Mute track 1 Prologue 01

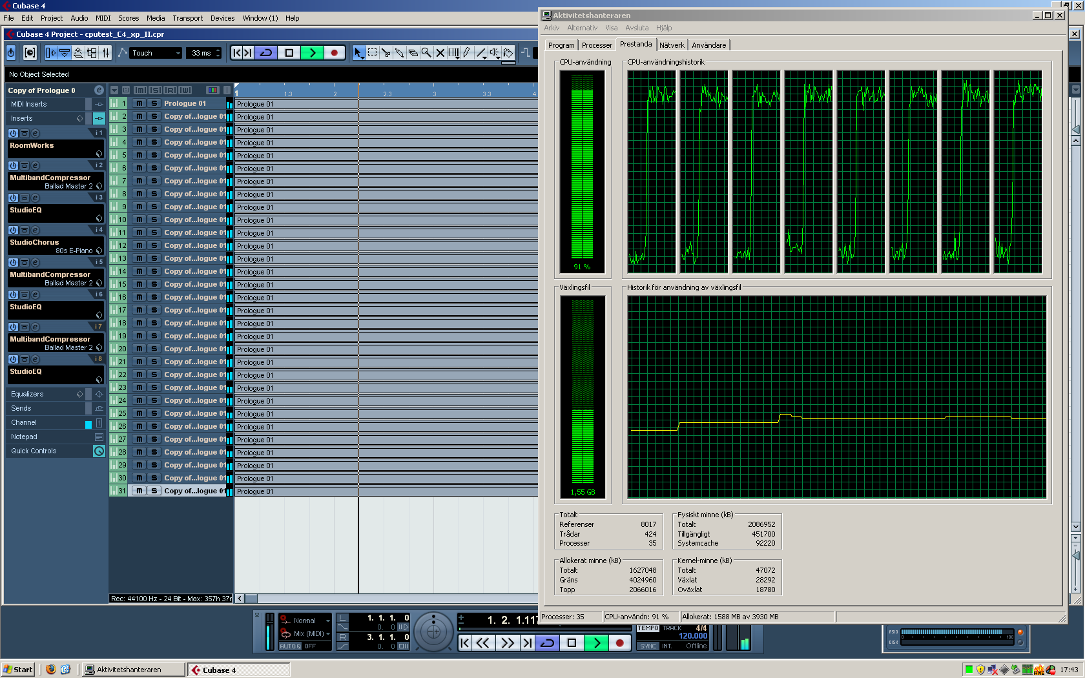tap(139, 103)
